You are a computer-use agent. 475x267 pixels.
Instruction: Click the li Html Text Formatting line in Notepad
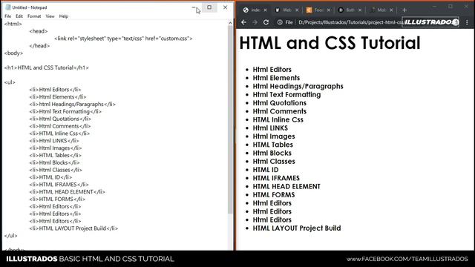[65, 111]
